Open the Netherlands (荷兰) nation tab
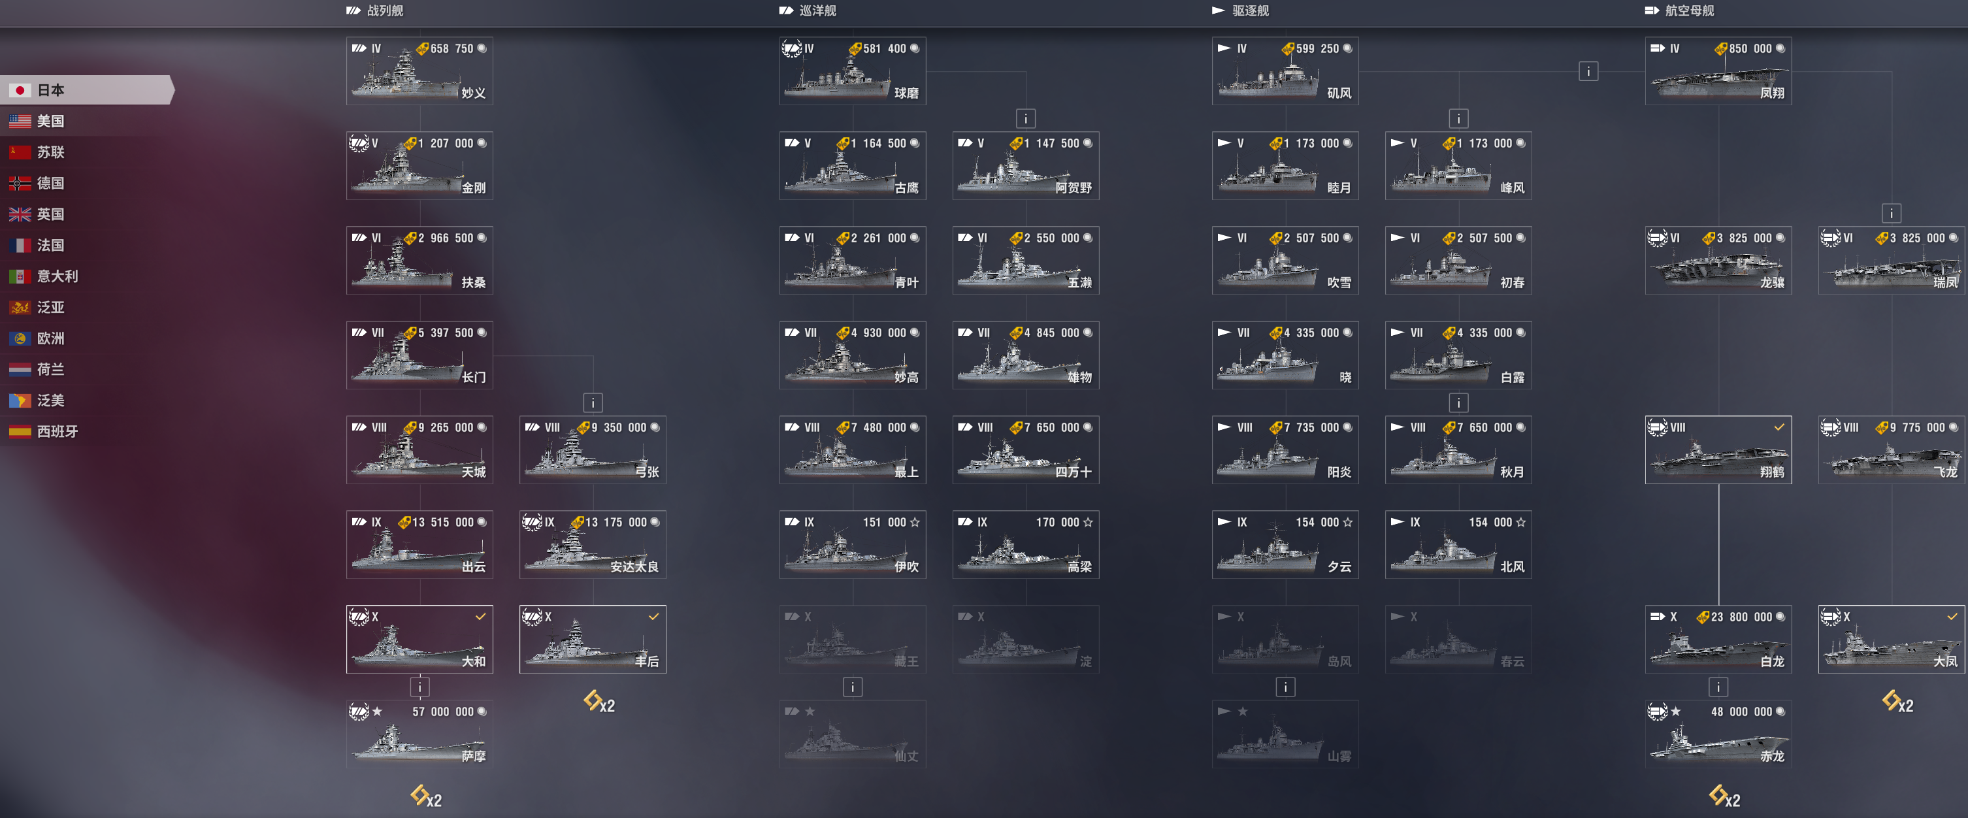Screen dimensions: 1968x818 (87, 370)
